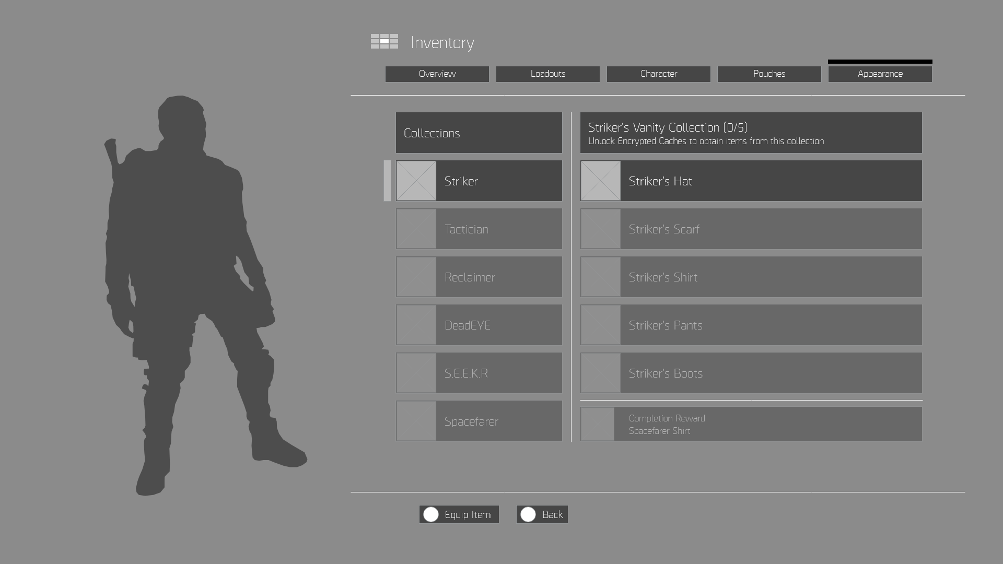The height and width of the screenshot is (564, 1003).
Task: Pick the Reclaimer collection label
Action: (x=470, y=277)
